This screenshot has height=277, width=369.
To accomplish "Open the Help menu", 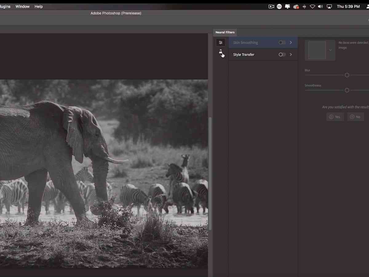I will [x=39, y=6].
